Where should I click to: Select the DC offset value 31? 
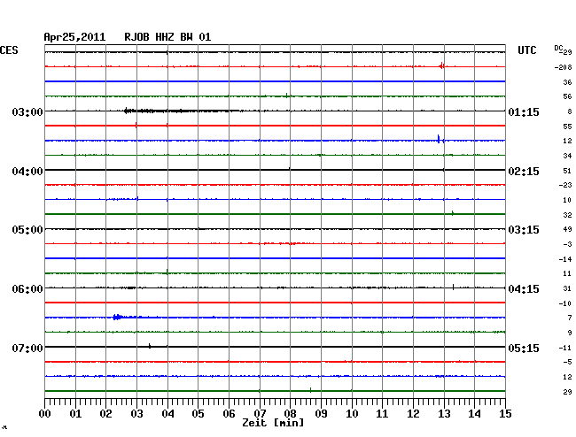(567, 288)
